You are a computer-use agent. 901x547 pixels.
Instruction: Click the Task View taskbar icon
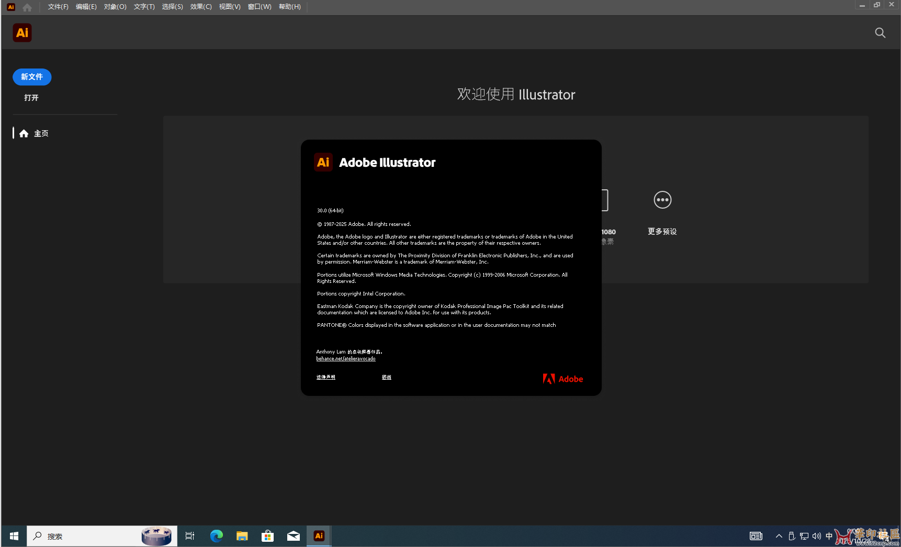190,536
